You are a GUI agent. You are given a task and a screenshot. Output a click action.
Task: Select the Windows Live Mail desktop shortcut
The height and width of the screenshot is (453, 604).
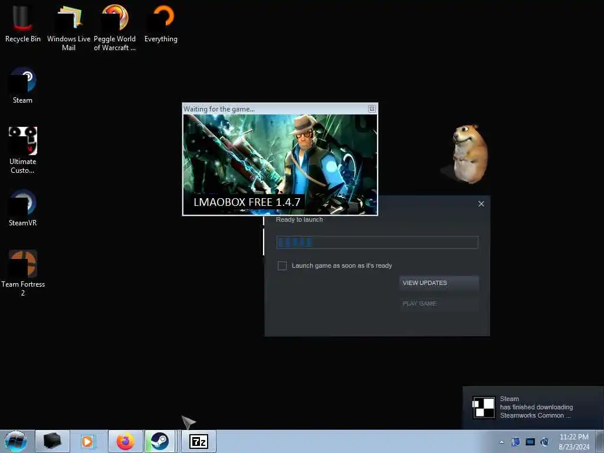[x=68, y=27]
